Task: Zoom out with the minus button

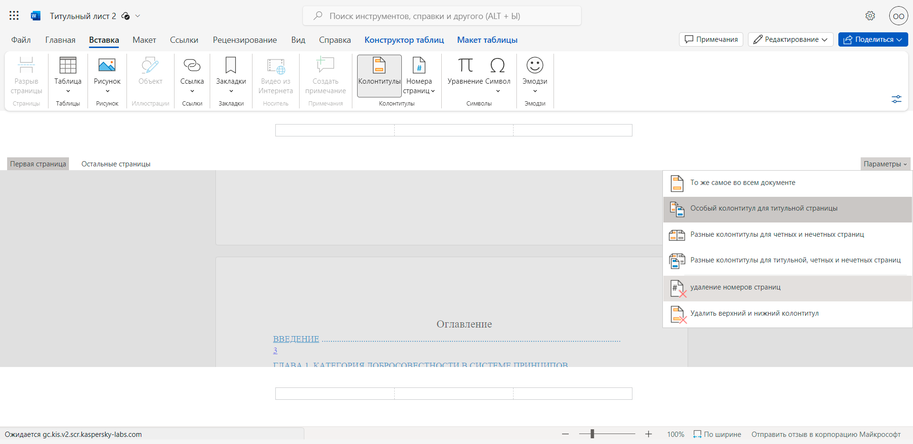Action: 565,434
